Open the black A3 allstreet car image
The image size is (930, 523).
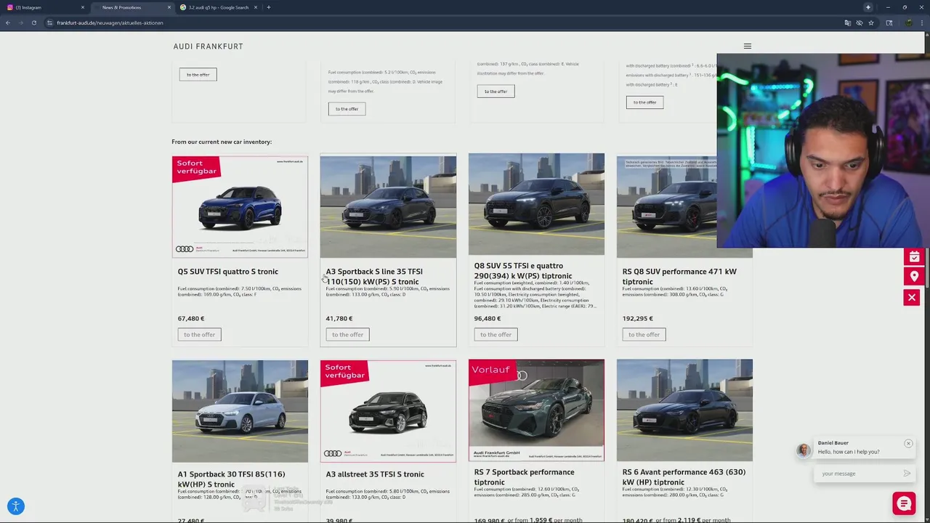[388, 411]
